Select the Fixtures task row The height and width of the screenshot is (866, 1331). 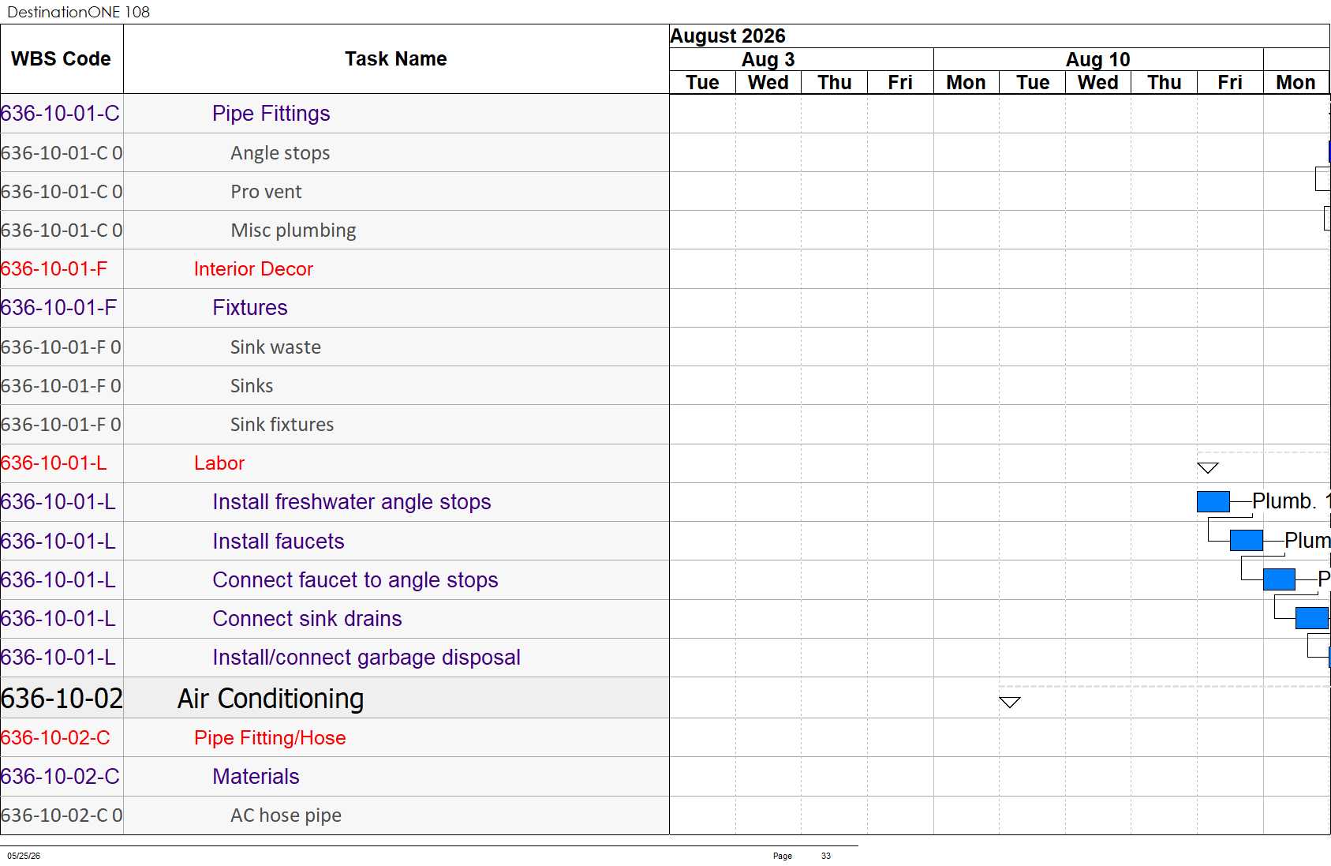click(249, 308)
